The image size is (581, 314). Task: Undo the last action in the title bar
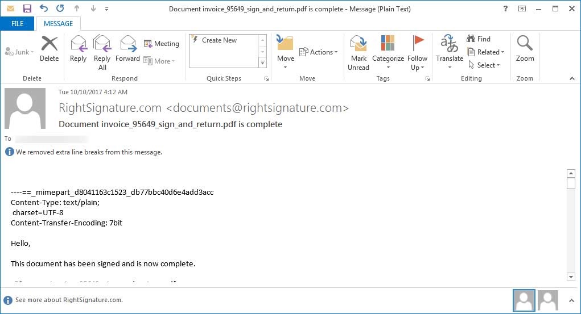click(44, 8)
